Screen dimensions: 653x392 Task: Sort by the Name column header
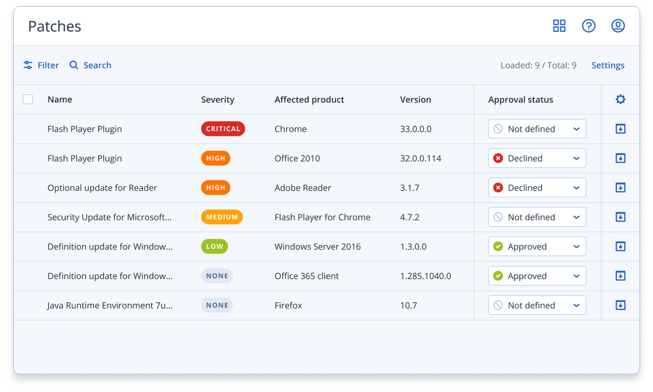(x=59, y=99)
